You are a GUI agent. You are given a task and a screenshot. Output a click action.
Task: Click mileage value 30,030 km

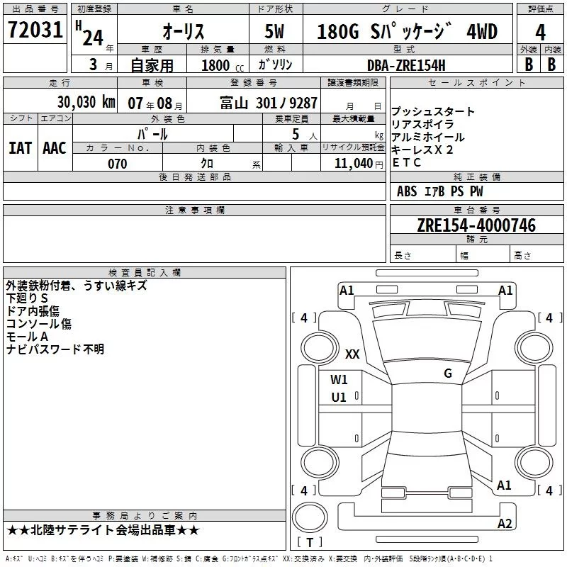point(86,102)
